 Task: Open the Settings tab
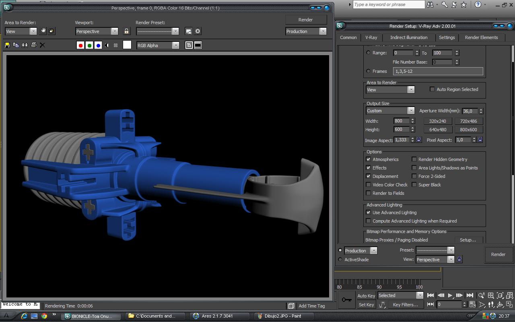pyautogui.click(x=447, y=37)
